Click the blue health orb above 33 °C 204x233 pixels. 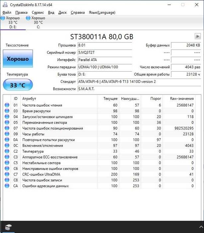point(3,18)
